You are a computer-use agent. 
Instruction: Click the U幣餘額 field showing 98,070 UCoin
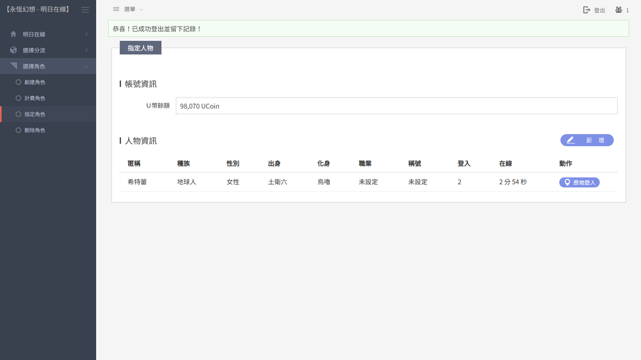coord(396,106)
